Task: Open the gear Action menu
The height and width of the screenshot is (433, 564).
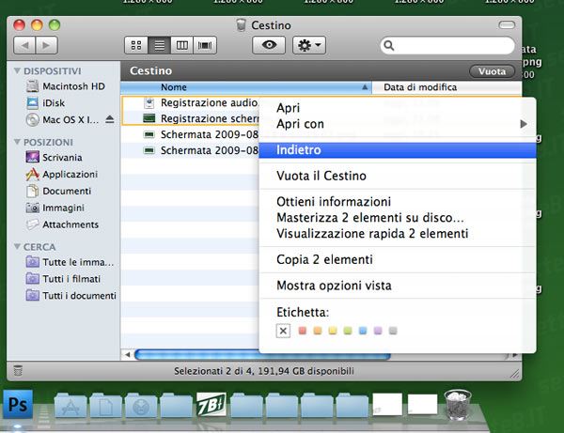Action: [309, 45]
